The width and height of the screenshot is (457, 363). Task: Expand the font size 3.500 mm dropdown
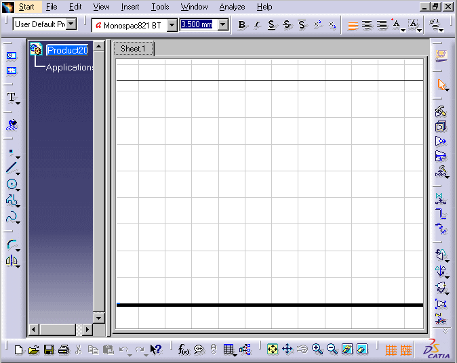point(223,25)
